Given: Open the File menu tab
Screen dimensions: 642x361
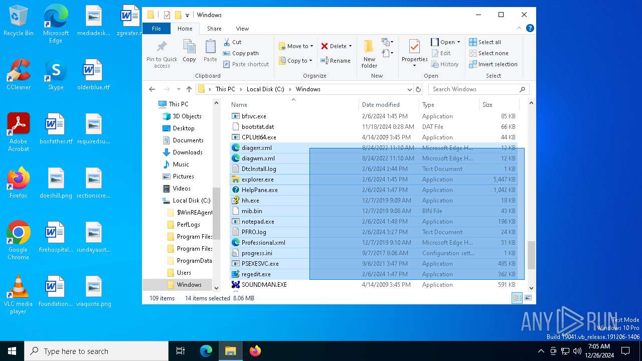Looking at the screenshot, I should click(x=156, y=29).
